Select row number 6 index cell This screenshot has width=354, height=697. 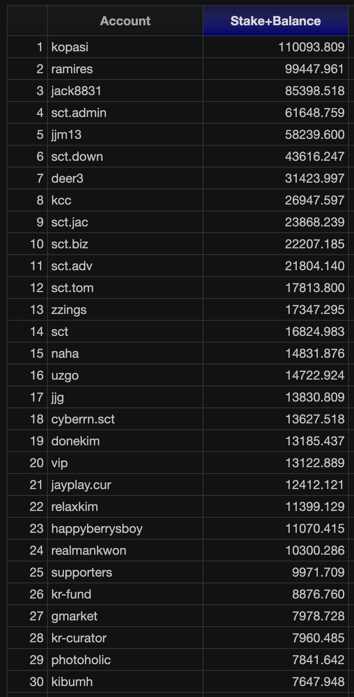pyautogui.click(x=28, y=157)
